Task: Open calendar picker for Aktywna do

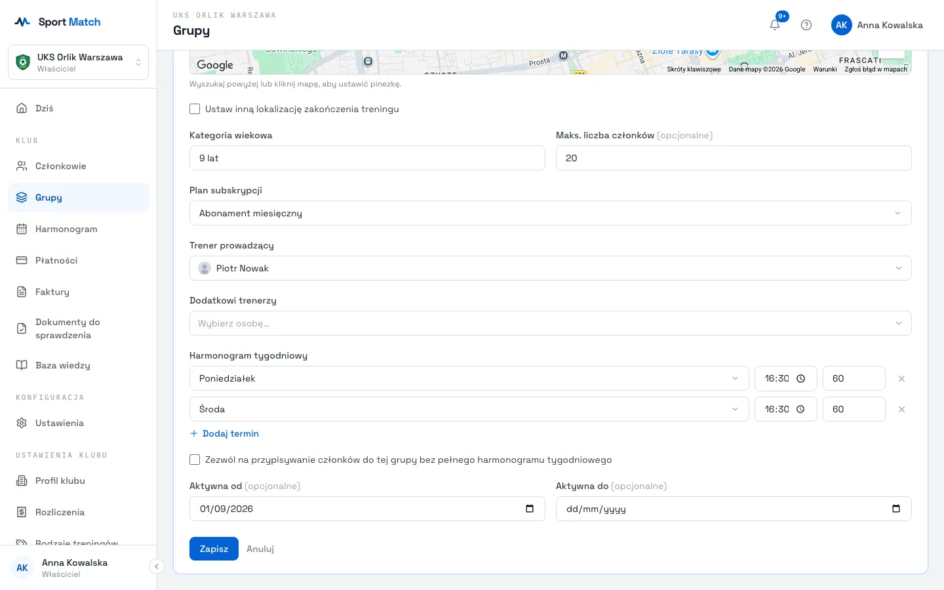Action: [896, 509]
